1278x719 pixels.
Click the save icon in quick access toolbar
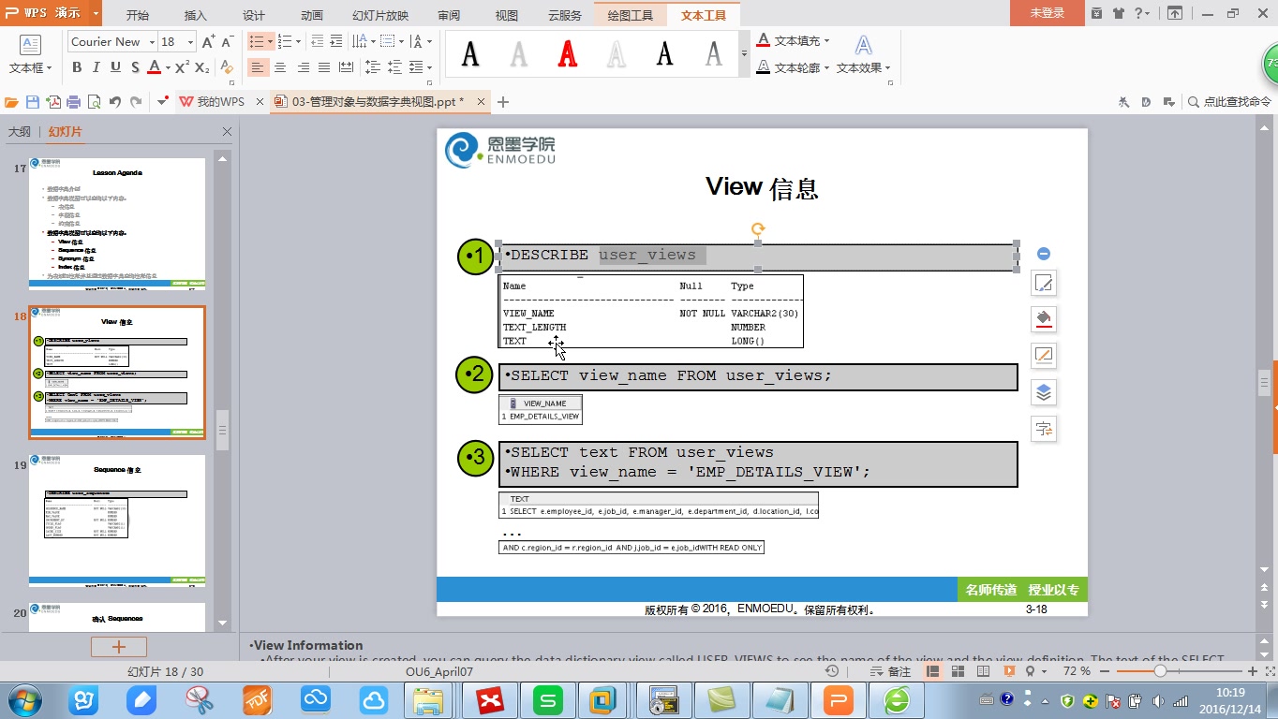33,102
